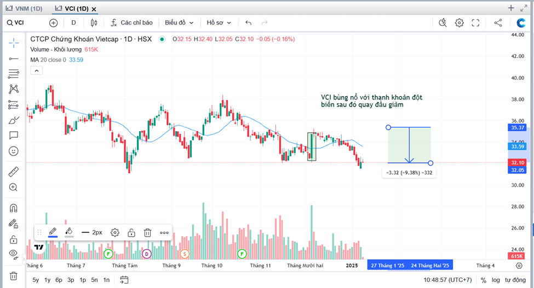Change background fill color bucket swatch
The image size is (534, 288).
69,233
